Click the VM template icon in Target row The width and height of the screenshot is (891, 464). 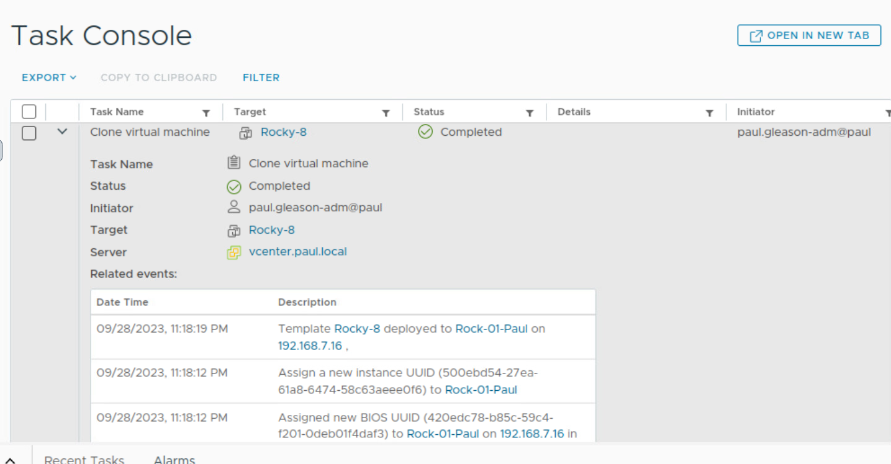[233, 231]
